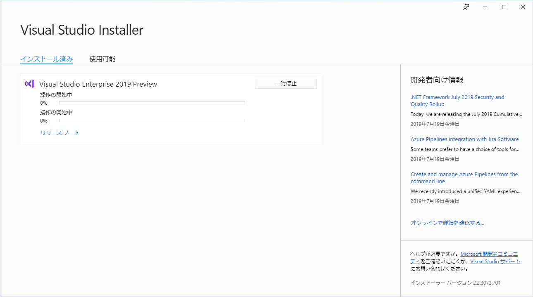Open .NET Framework July 2019 Security article
533x297 pixels.
pyautogui.click(x=457, y=101)
